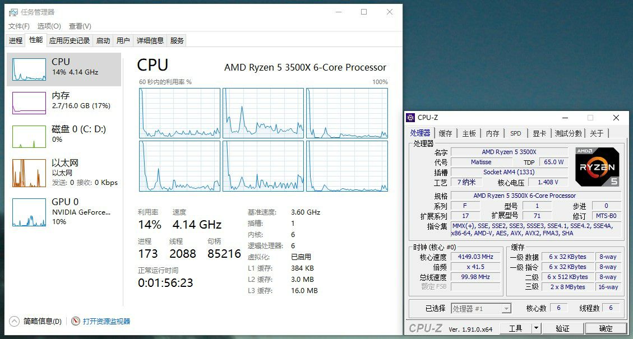Click the 简略信息 collapse arrow icon
The image size is (633, 339).
[14, 321]
